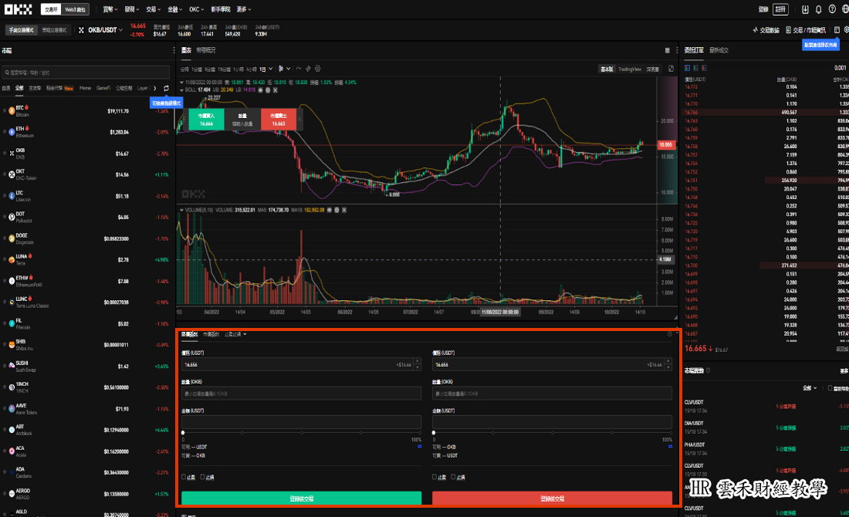Remove the VOLUME indicator with X icon
849x517 pixels.
point(343,210)
